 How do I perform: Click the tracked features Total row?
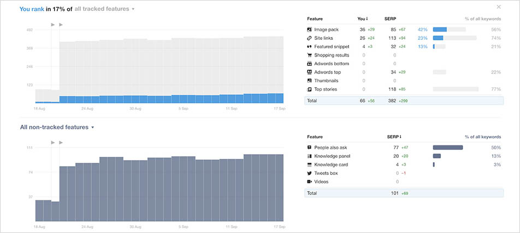tap(404, 101)
